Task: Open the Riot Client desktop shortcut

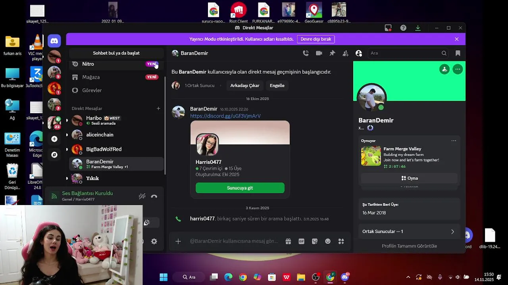Action: pyautogui.click(x=239, y=13)
